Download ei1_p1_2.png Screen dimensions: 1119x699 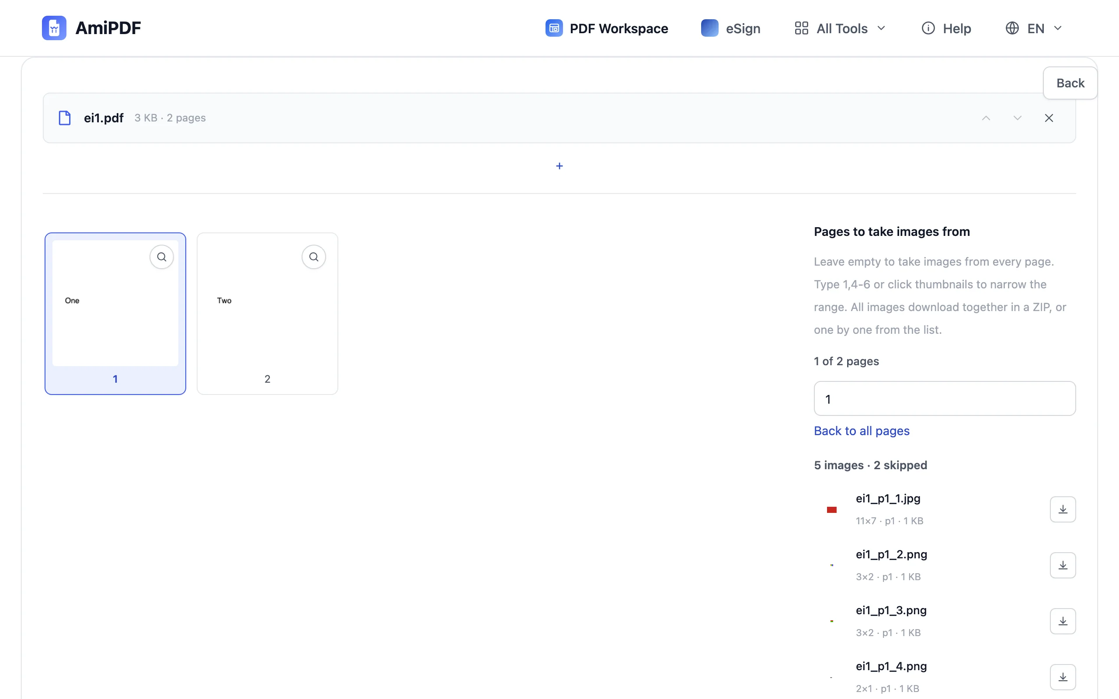pos(1063,565)
